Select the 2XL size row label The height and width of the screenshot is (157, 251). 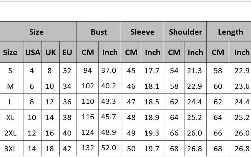pyautogui.click(x=10, y=133)
